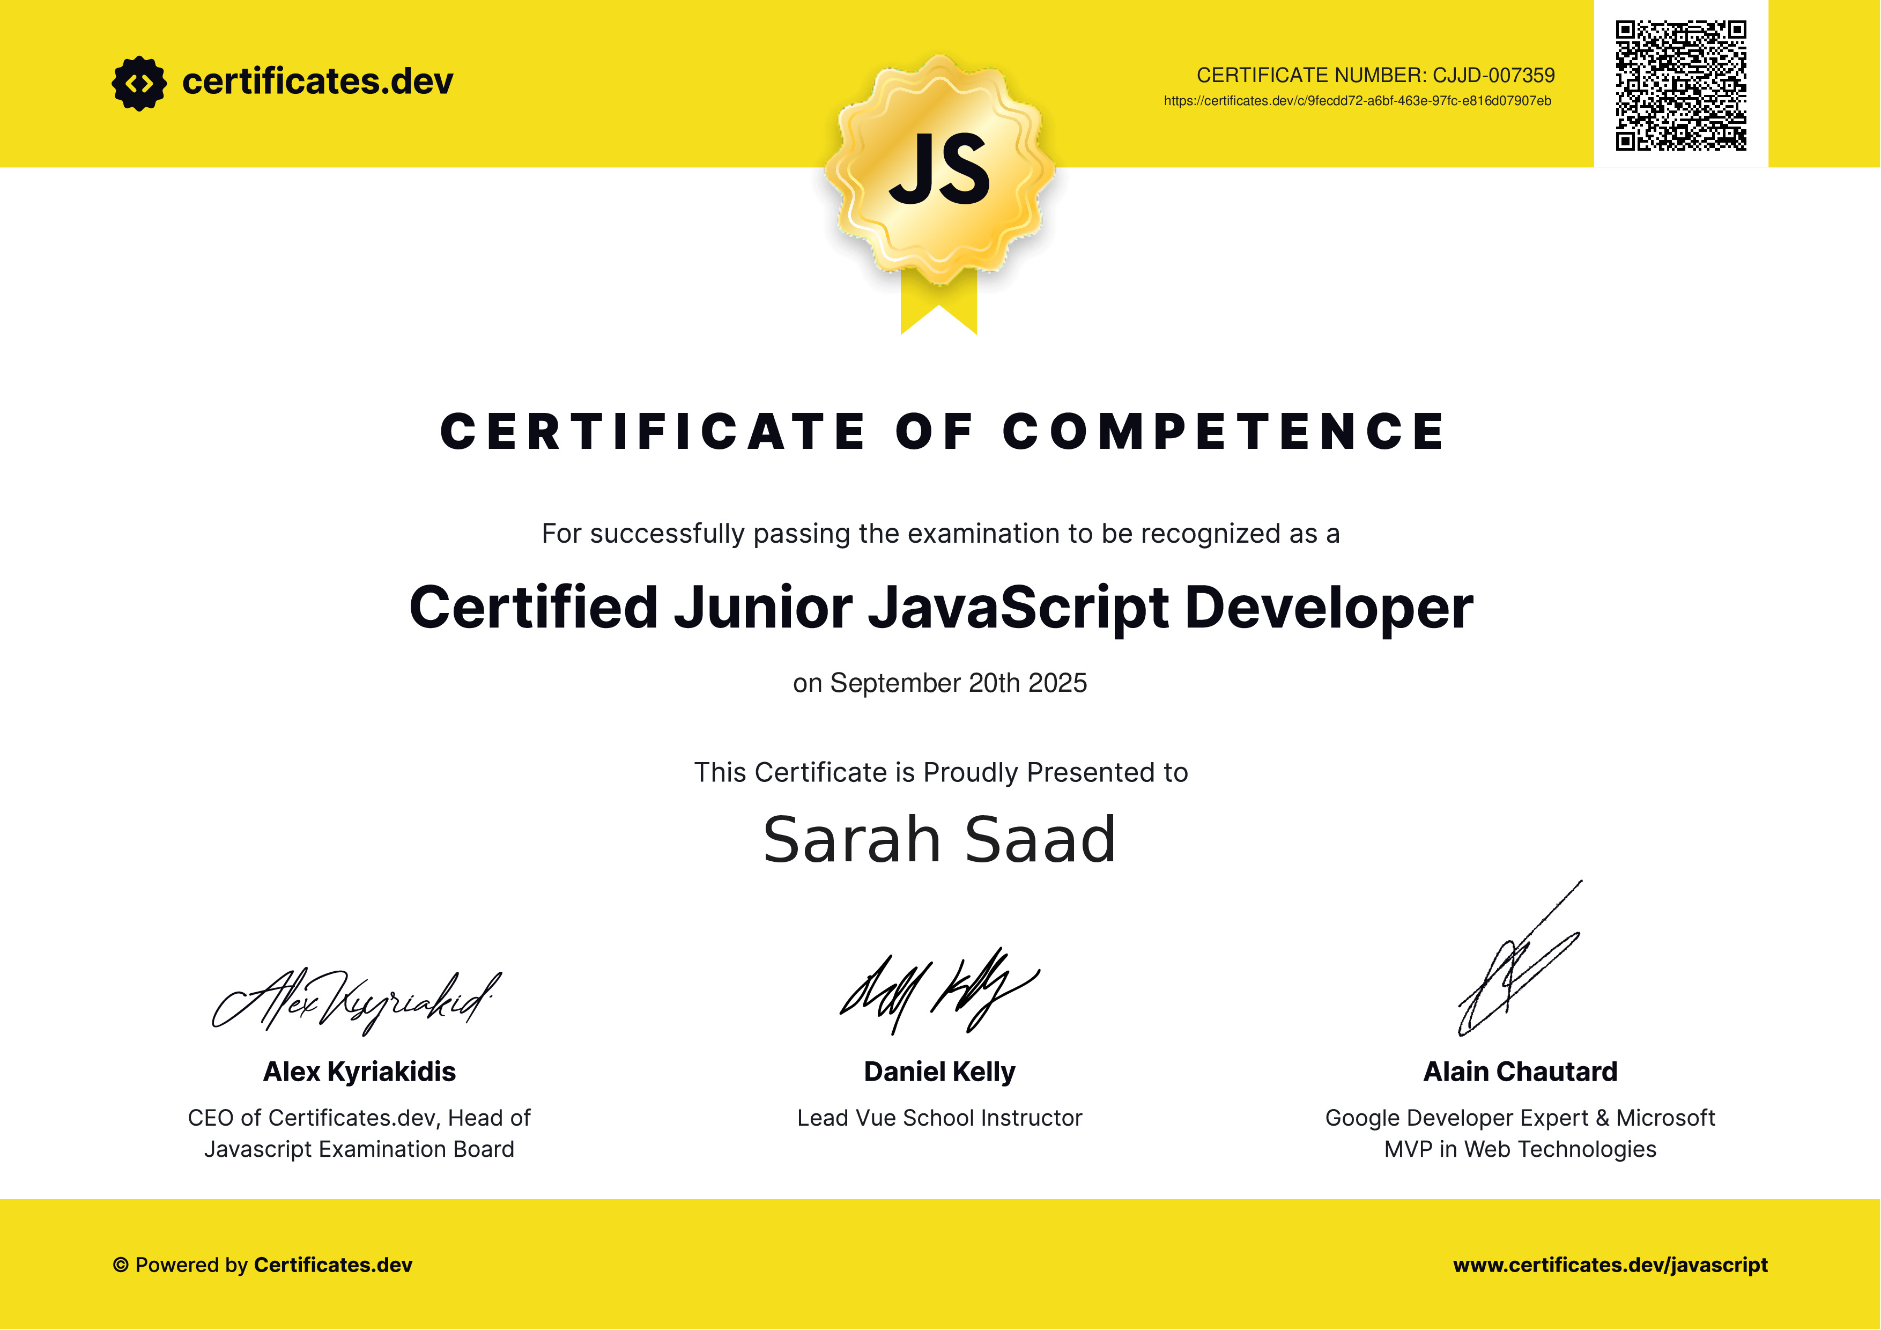Image resolution: width=1881 pixels, height=1330 pixels.
Task: Click Daniel Kelly's handwritten signature
Action: 939,992
